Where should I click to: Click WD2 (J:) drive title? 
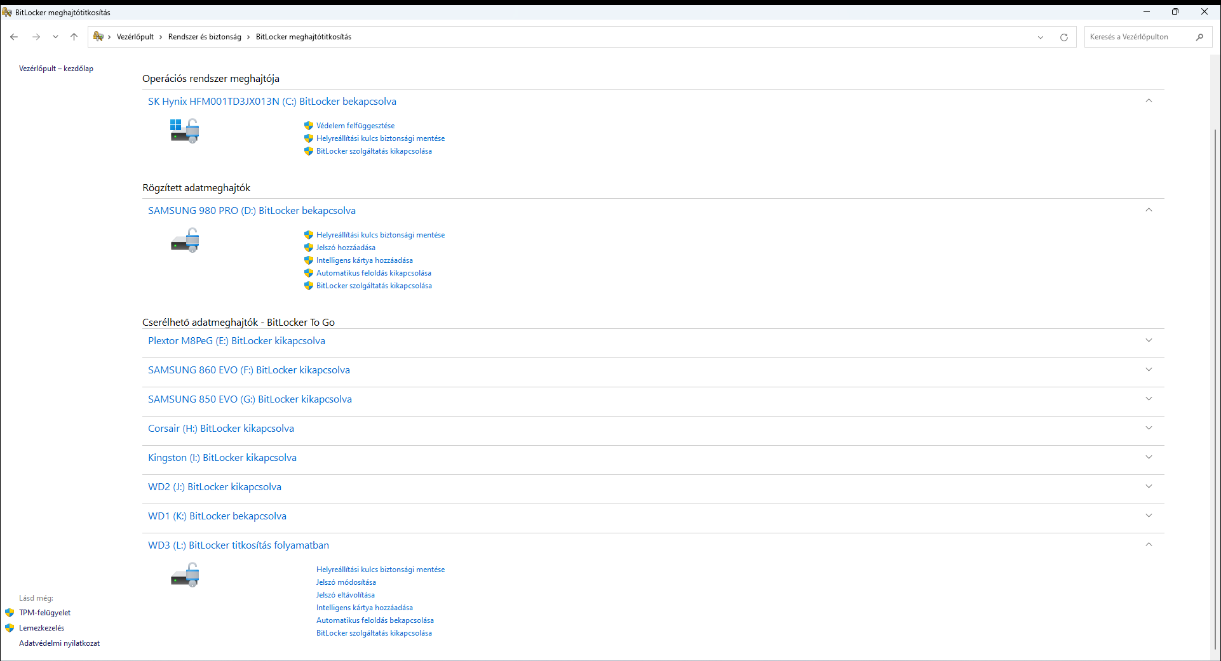point(215,487)
